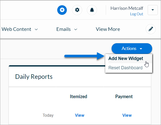161x125 pixels.
Task: Click the Itemized column header
Action: (78, 96)
